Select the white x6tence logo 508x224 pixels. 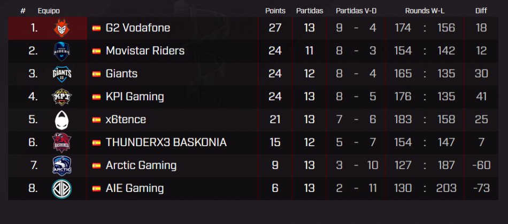tap(61, 120)
